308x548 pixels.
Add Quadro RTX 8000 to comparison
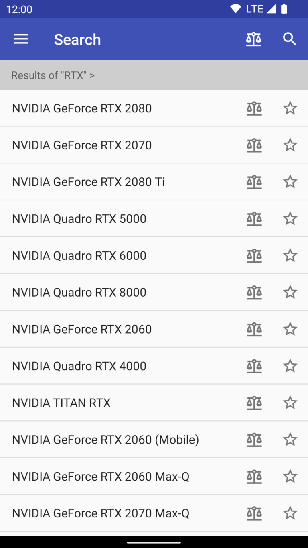tap(254, 292)
